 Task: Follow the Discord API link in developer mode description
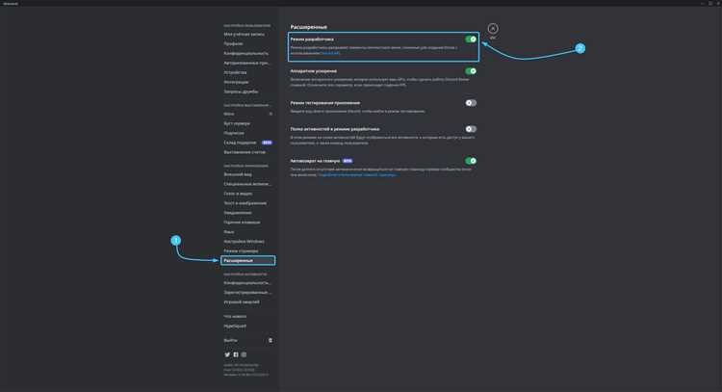tap(330, 53)
